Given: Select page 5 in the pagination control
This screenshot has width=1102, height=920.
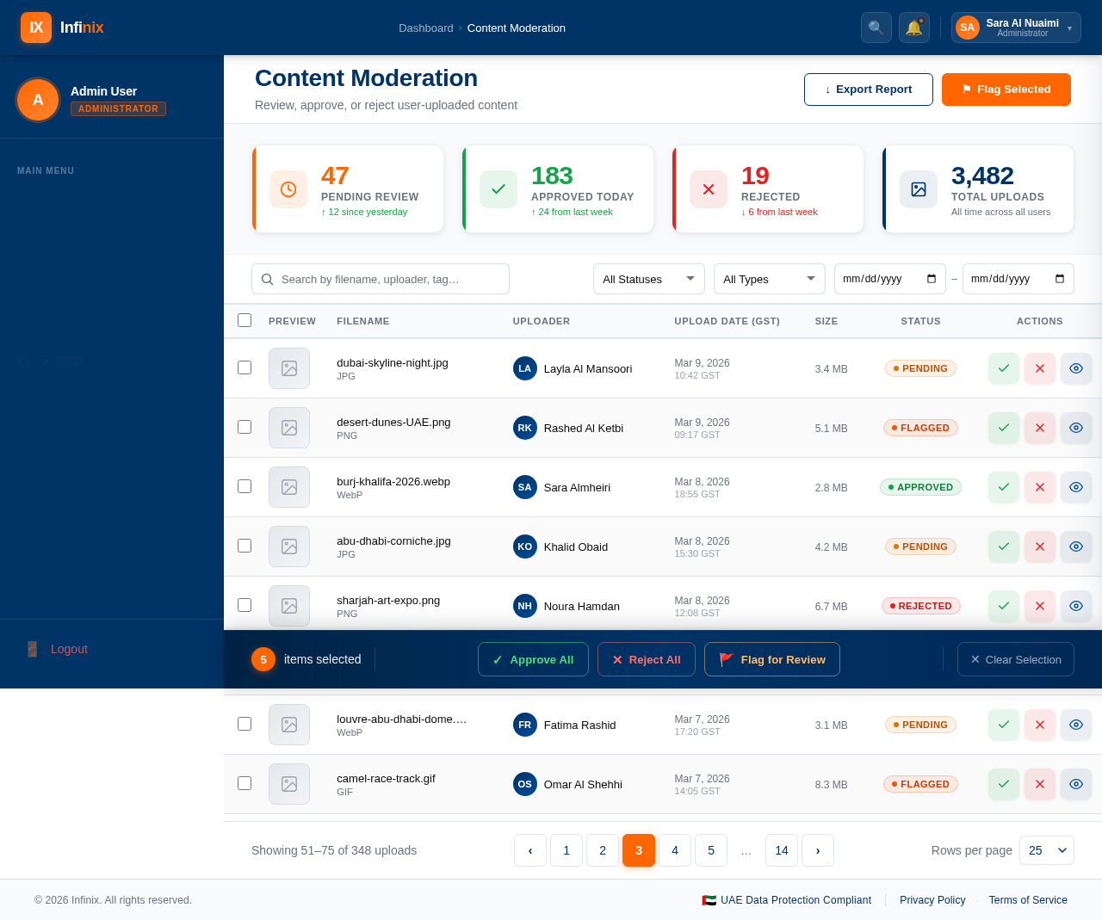Looking at the screenshot, I should click(x=710, y=849).
